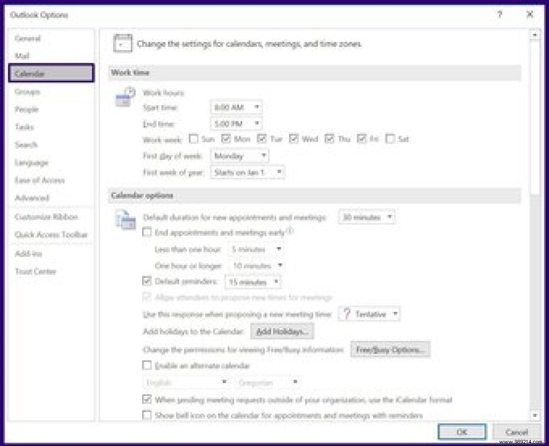Click the calendar settings header icon
Viewport: 549px width, 446px height.
pyautogui.click(x=122, y=44)
